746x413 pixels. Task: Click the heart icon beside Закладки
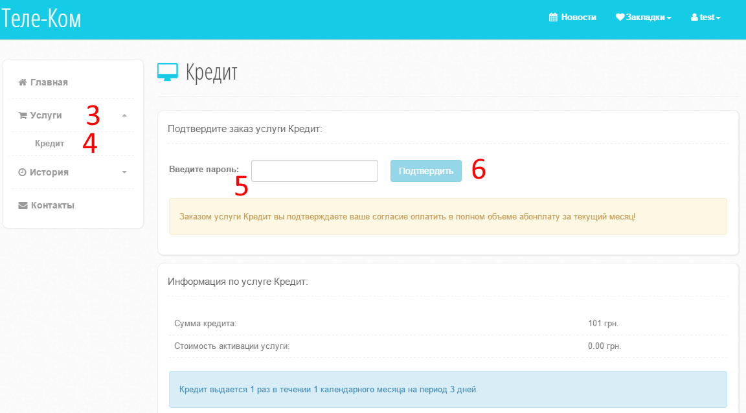pyautogui.click(x=620, y=17)
